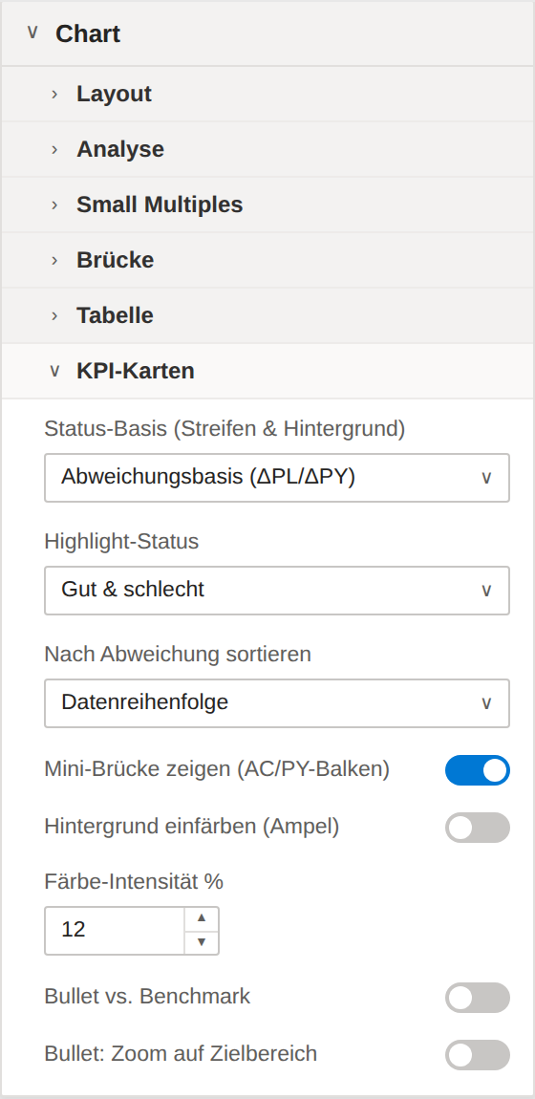Image resolution: width=535 pixels, height=1099 pixels.
Task: Open the Highlight-Status dropdown
Action: [277, 591]
